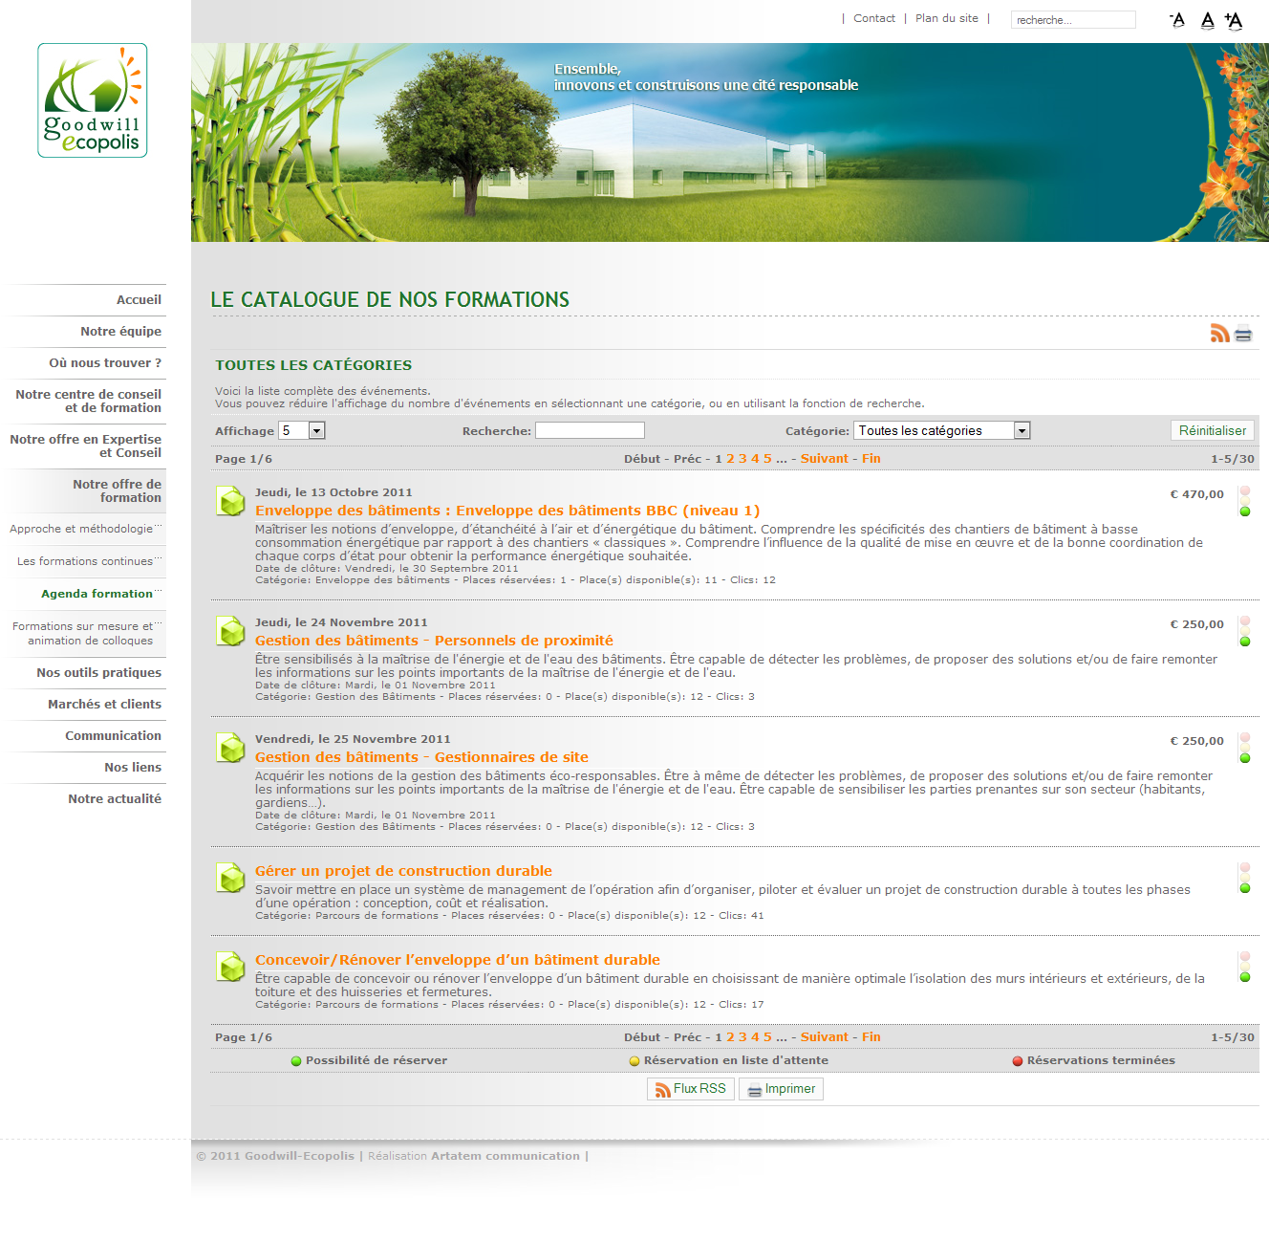Select Notre équipe from the side menu
This screenshot has height=1241, width=1269.
pos(120,331)
